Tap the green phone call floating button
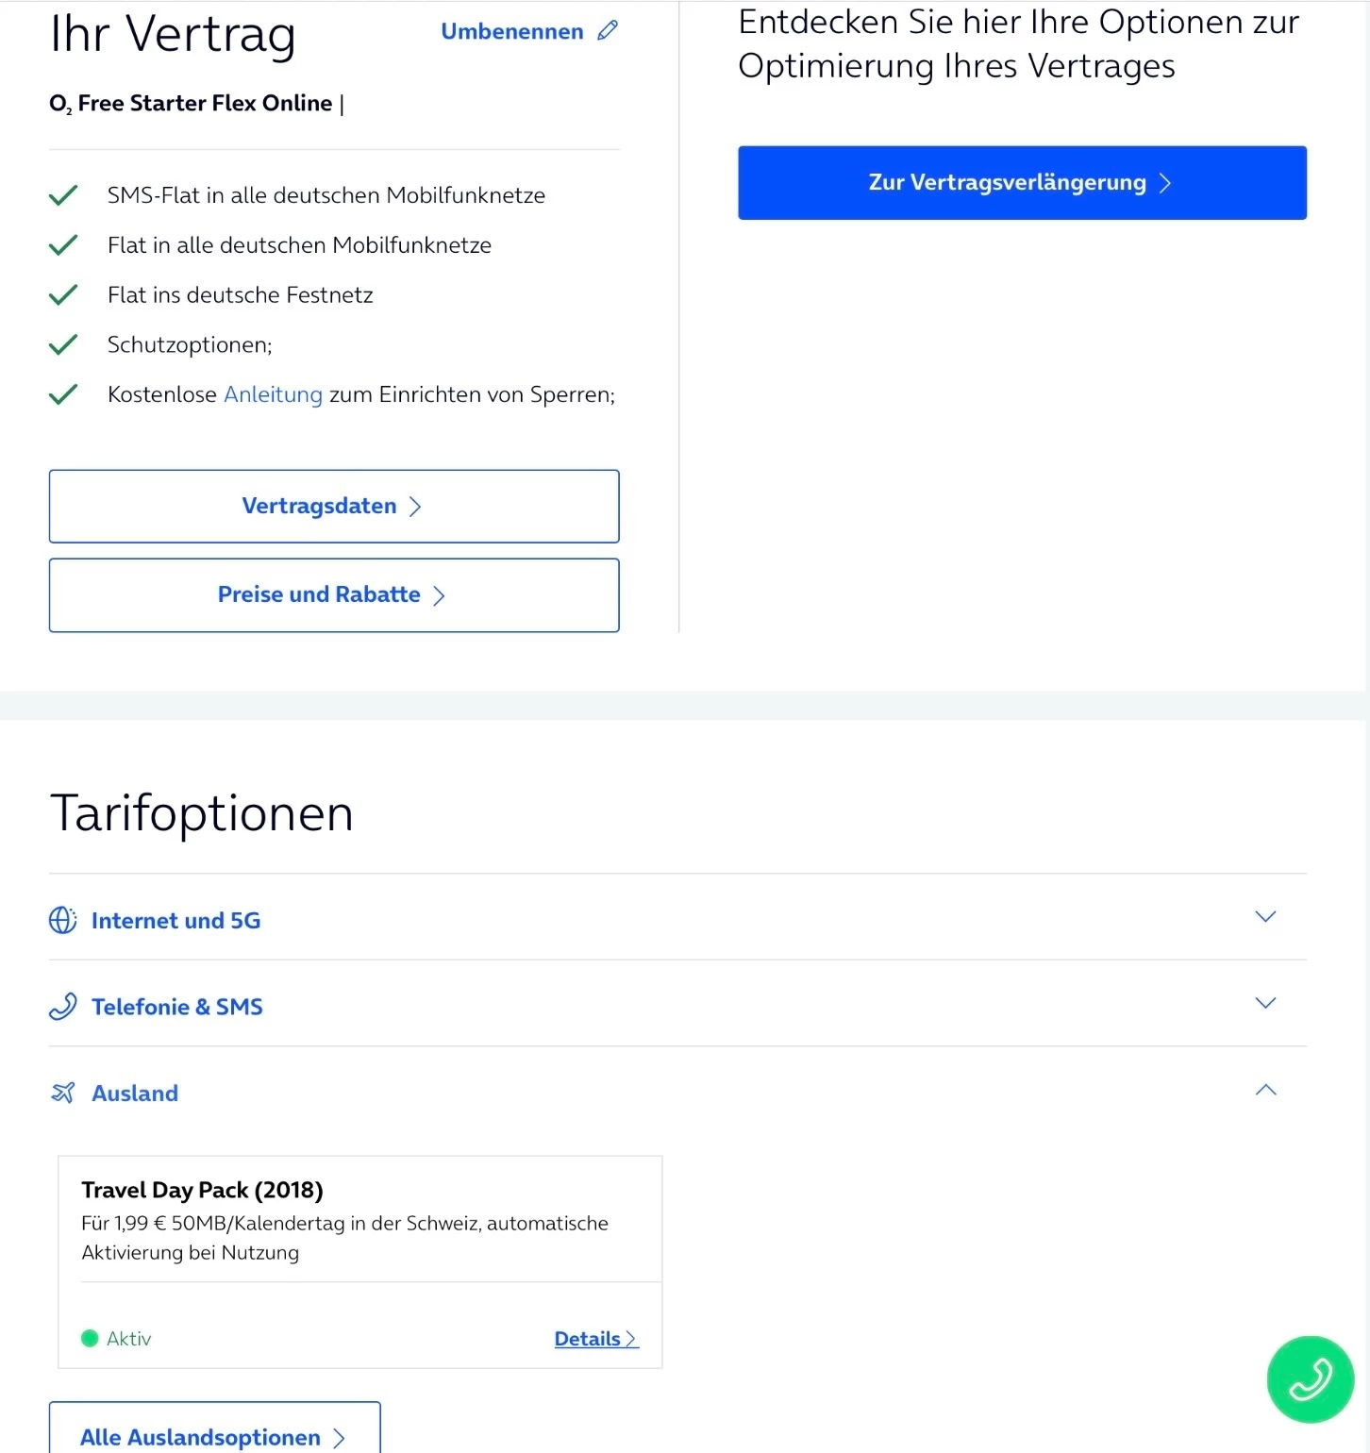 [1310, 1378]
